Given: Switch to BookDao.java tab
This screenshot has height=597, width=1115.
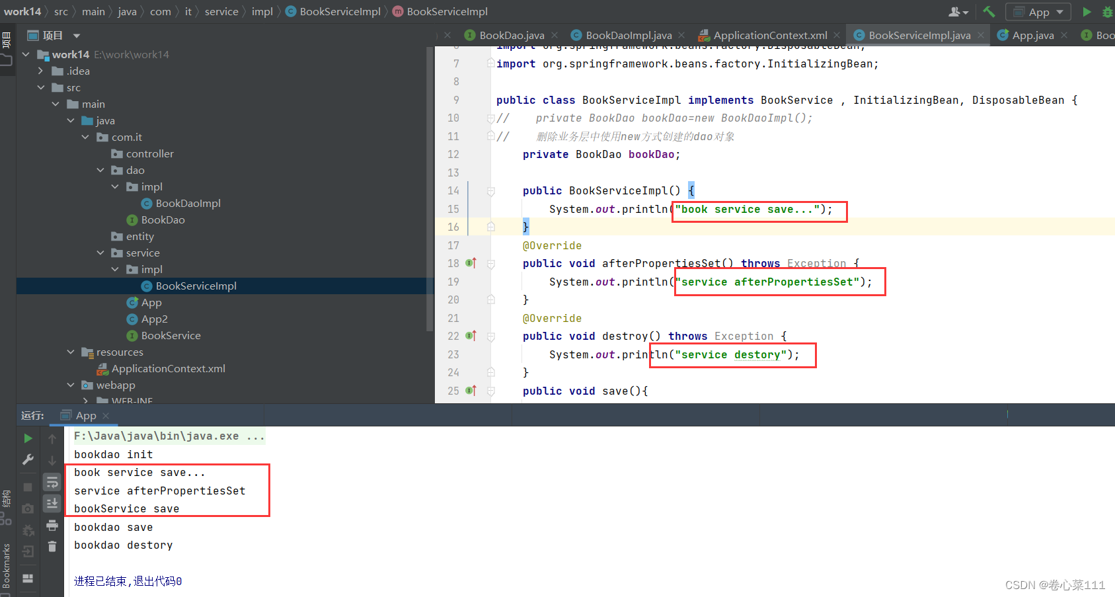Looking at the screenshot, I should point(511,35).
